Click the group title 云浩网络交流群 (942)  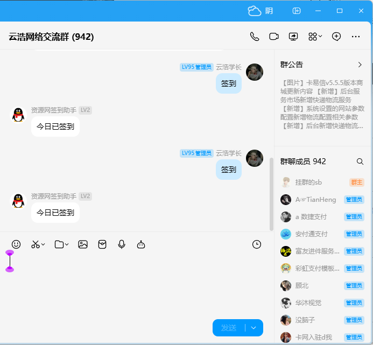pos(51,37)
